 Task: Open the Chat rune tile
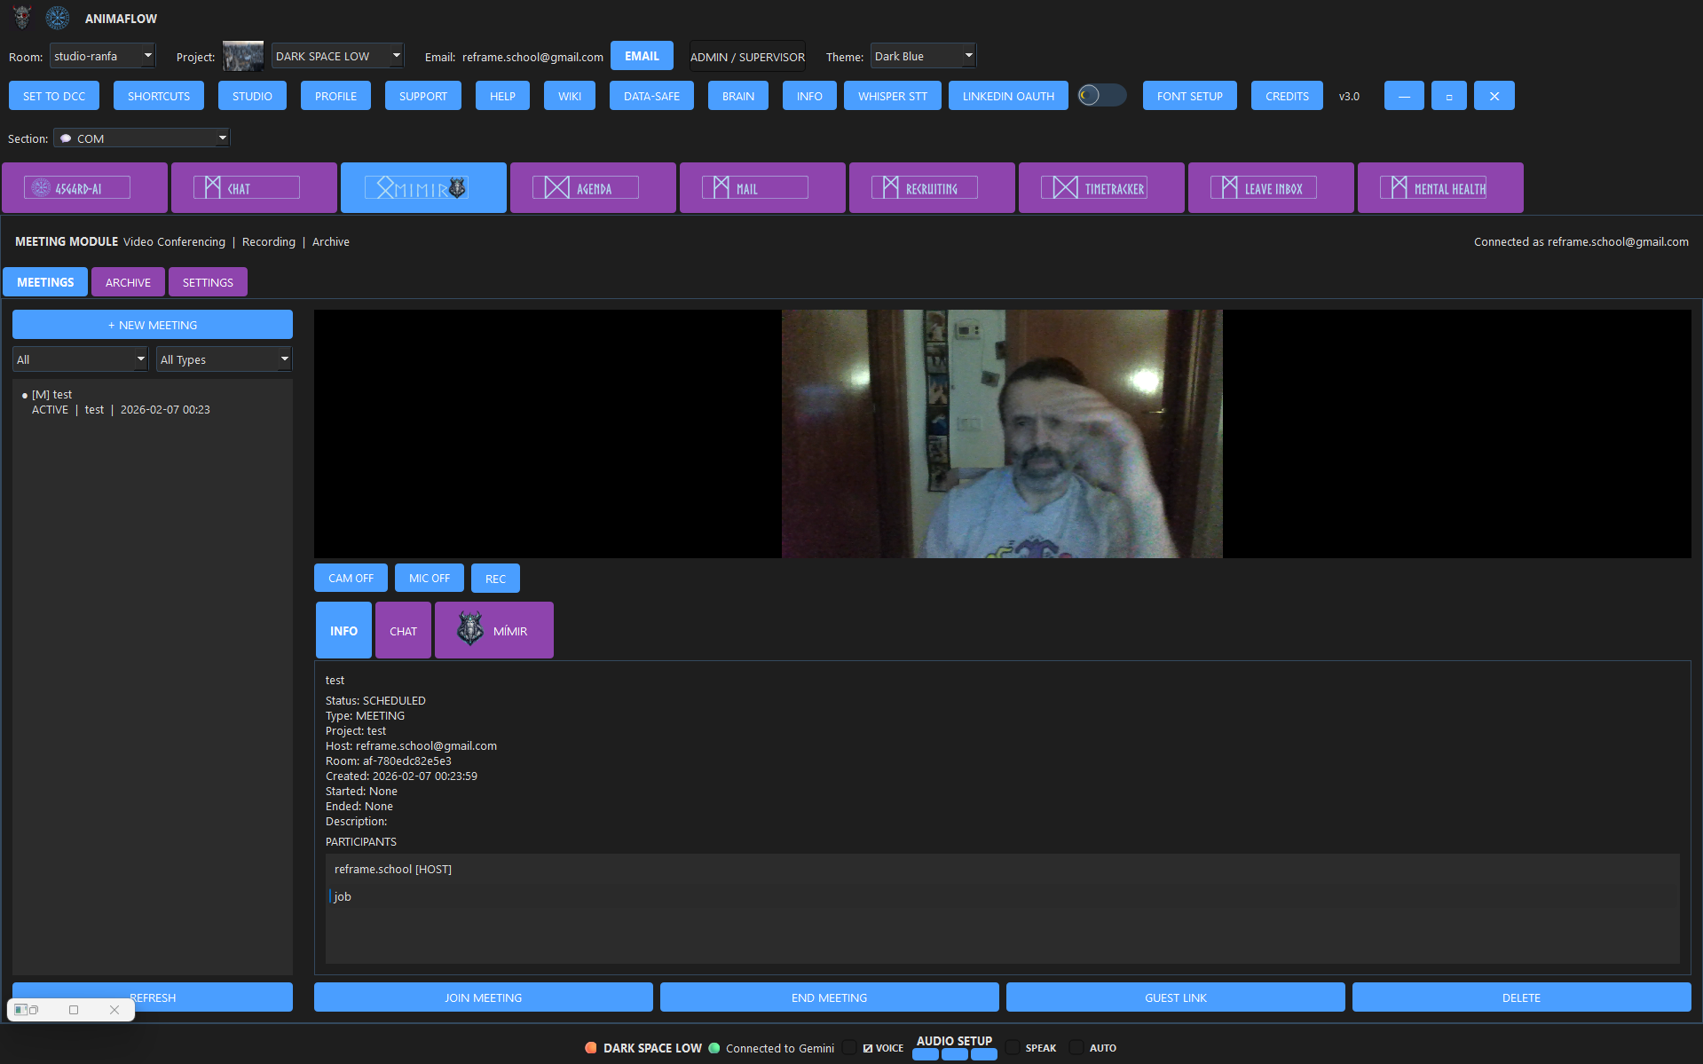(x=254, y=188)
